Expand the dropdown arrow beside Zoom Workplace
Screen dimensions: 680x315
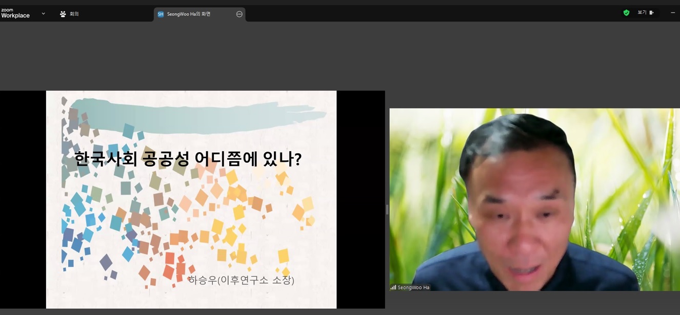tap(43, 14)
